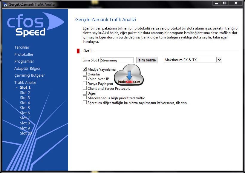Uncheck Medya Yayınlama checkbox
The height and width of the screenshot is (173, 245).
coord(85,69)
